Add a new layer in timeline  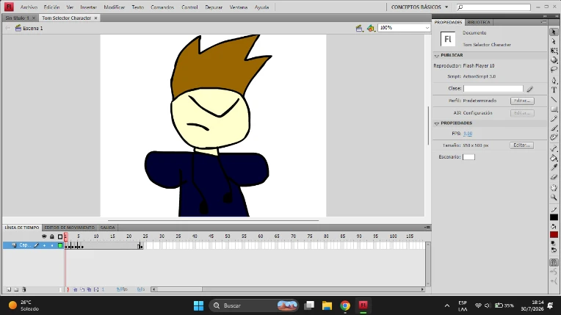(x=9, y=289)
